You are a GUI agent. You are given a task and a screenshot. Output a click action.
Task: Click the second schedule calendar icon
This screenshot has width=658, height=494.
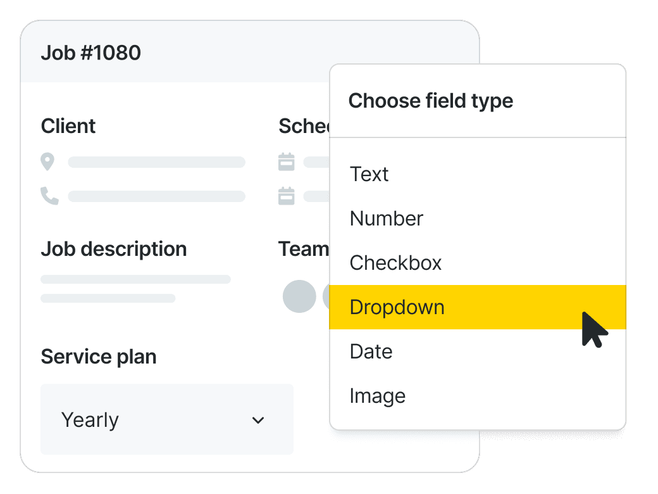pyautogui.click(x=286, y=196)
